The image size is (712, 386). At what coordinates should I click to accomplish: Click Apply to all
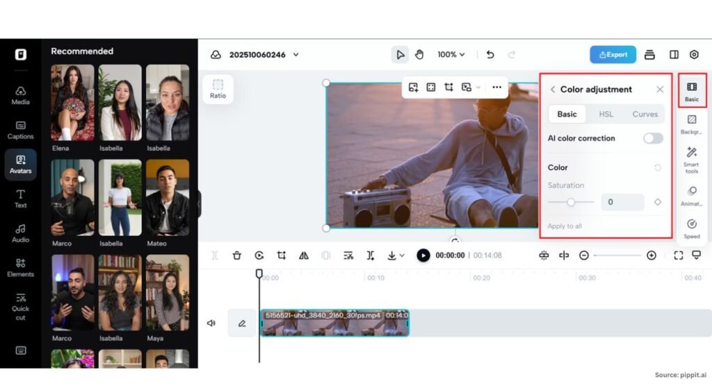click(565, 226)
